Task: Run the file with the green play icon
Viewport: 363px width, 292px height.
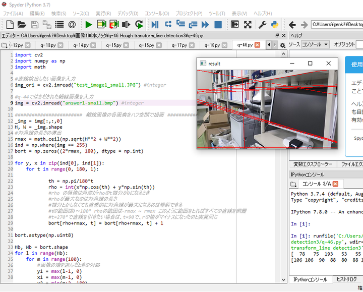Action: 88,24
